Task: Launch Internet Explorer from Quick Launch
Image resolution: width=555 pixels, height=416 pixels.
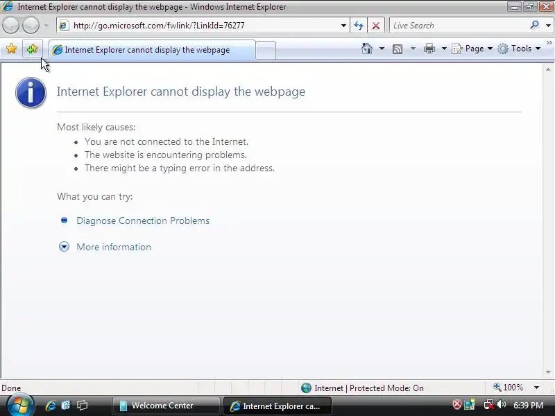Action: (x=50, y=406)
